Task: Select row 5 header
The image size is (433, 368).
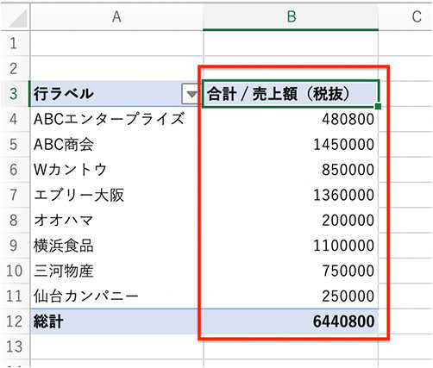Action: (x=15, y=145)
